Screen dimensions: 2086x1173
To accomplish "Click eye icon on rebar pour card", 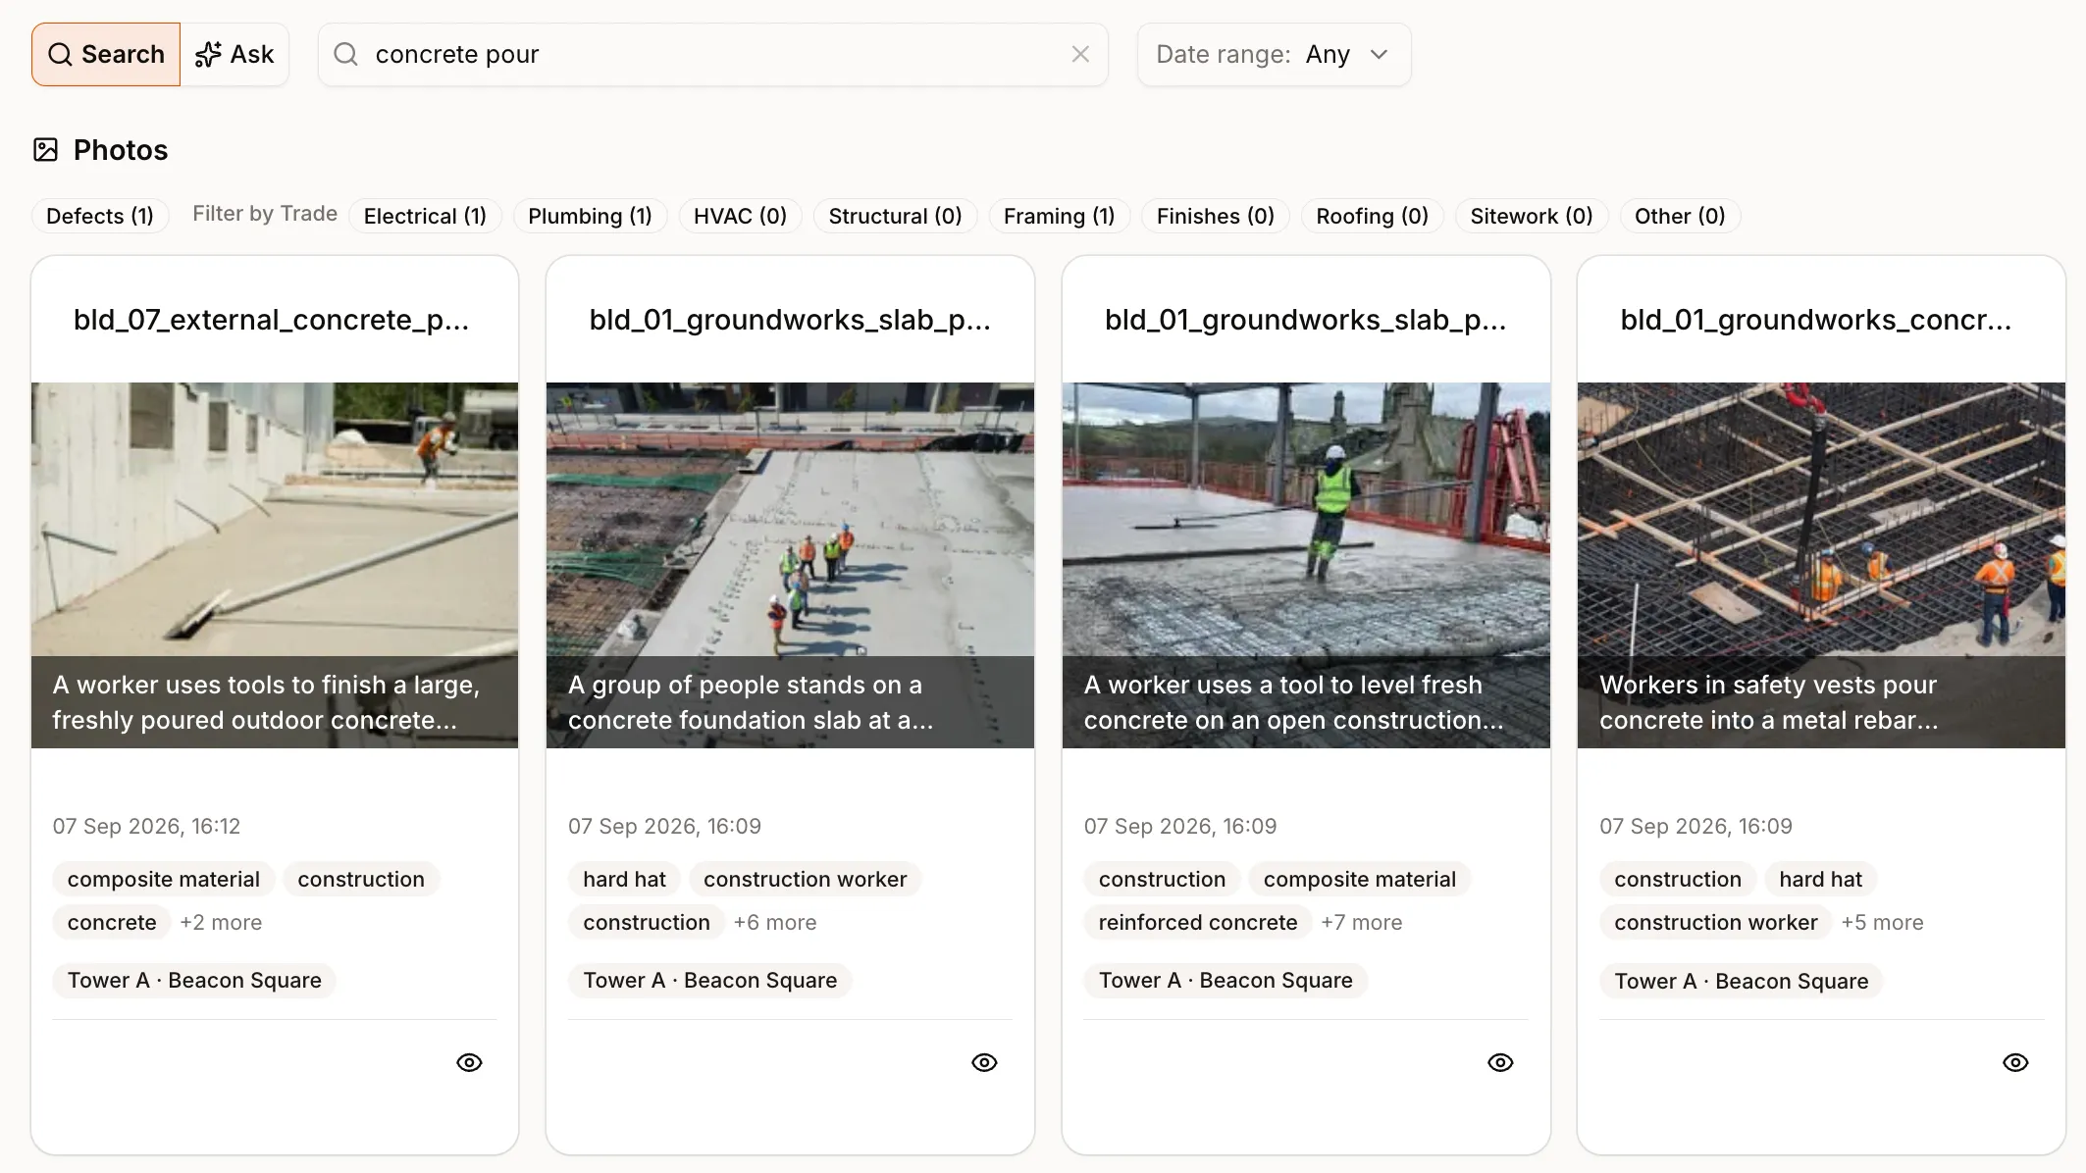I will (x=2015, y=1062).
